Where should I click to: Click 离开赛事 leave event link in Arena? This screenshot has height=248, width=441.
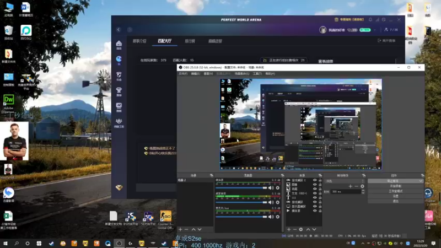(386, 41)
